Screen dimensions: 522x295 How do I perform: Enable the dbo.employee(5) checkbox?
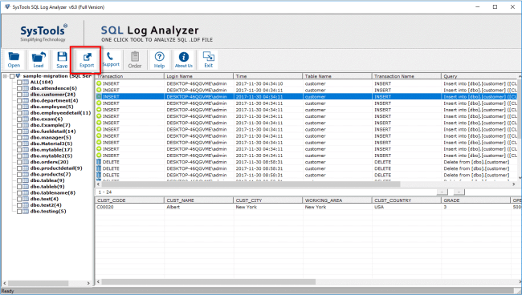point(19,107)
